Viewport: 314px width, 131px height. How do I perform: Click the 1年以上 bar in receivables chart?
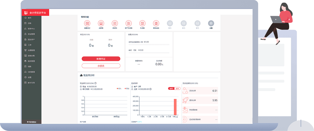(175, 107)
